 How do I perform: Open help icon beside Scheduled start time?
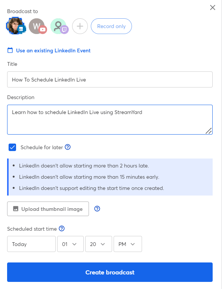[62, 228]
